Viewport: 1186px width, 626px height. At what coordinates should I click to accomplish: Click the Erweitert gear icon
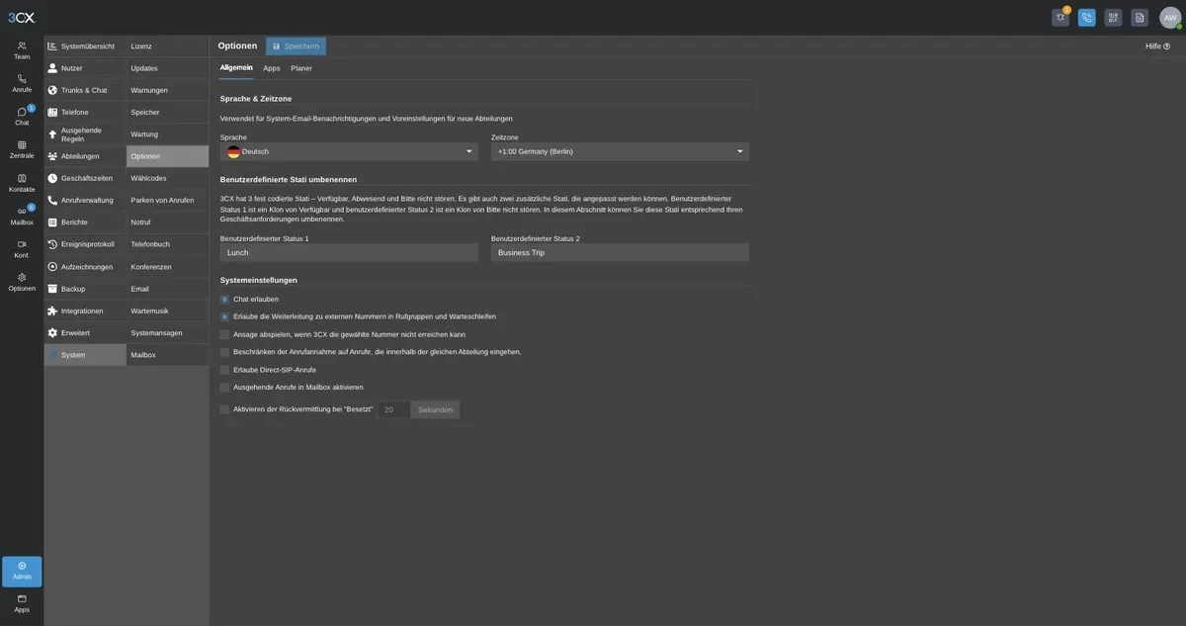(x=52, y=333)
